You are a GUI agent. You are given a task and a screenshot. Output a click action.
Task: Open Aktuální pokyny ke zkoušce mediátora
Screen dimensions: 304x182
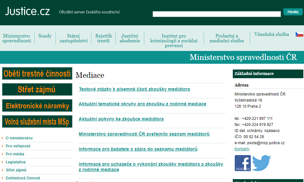pos(121,119)
